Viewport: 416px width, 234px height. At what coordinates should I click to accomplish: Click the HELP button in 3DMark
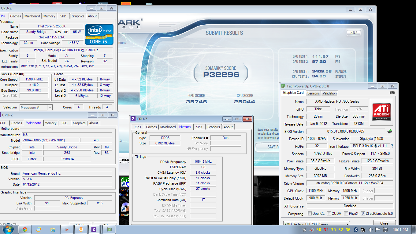[354, 33]
